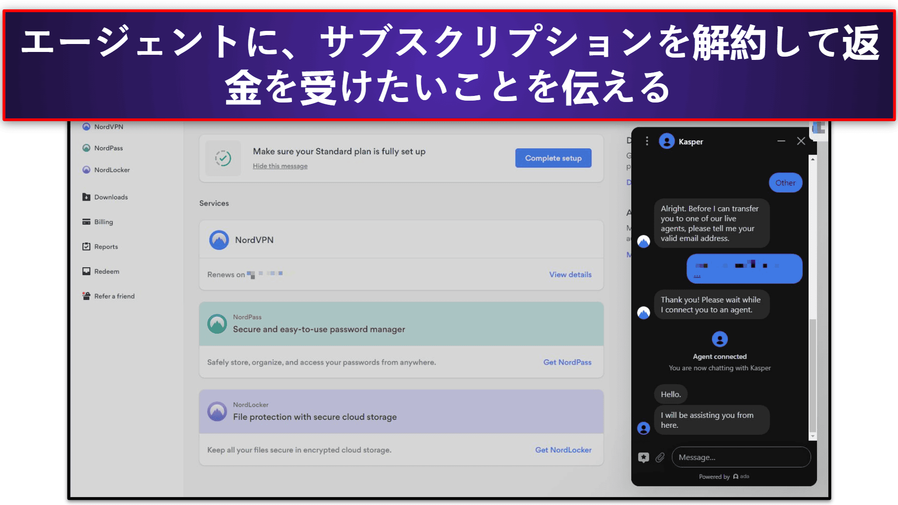Click the Get NordPass link
This screenshot has height=505, width=898.
pos(567,362)
